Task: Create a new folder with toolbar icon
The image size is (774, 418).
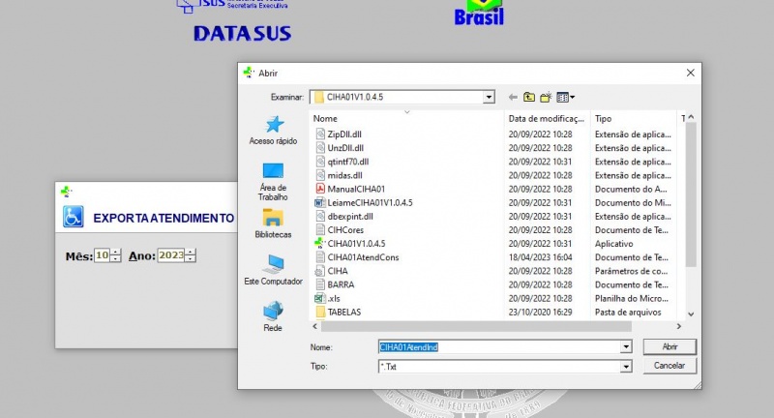Action: [x=546, y=97]
